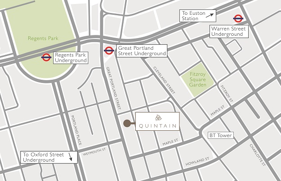Viewport: 281px width, 181px height.
Task: Click the Regents Park Underground roundel icon
Action: pos(46,57)
